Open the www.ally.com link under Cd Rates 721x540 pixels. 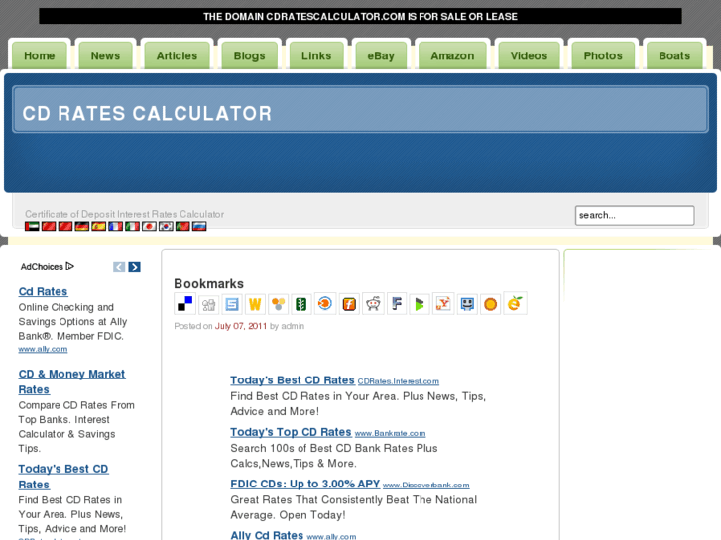tap(43, 350)
